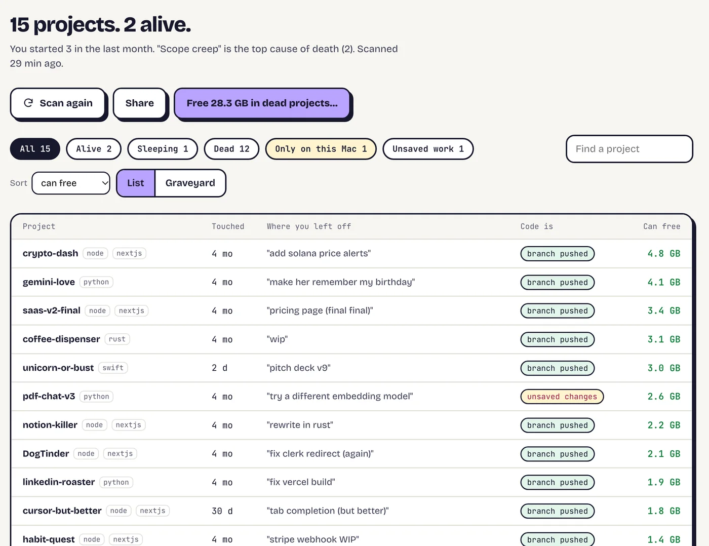
Task: Select the nextjs tag on DogTinder
Action: [120, 454]
